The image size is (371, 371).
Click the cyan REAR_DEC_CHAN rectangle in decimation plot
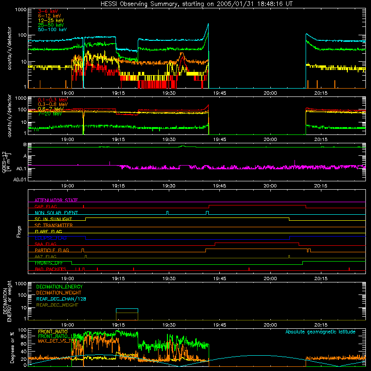[127, 311]
